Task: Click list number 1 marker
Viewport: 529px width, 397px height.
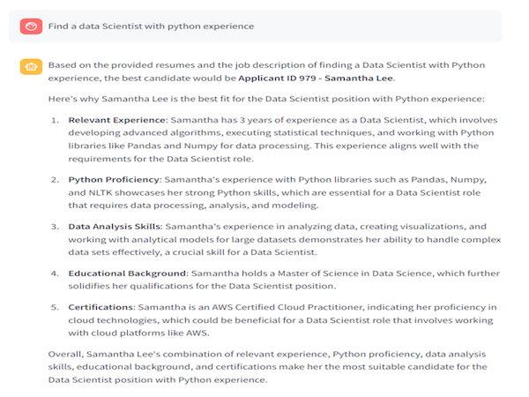Action: 55,120
